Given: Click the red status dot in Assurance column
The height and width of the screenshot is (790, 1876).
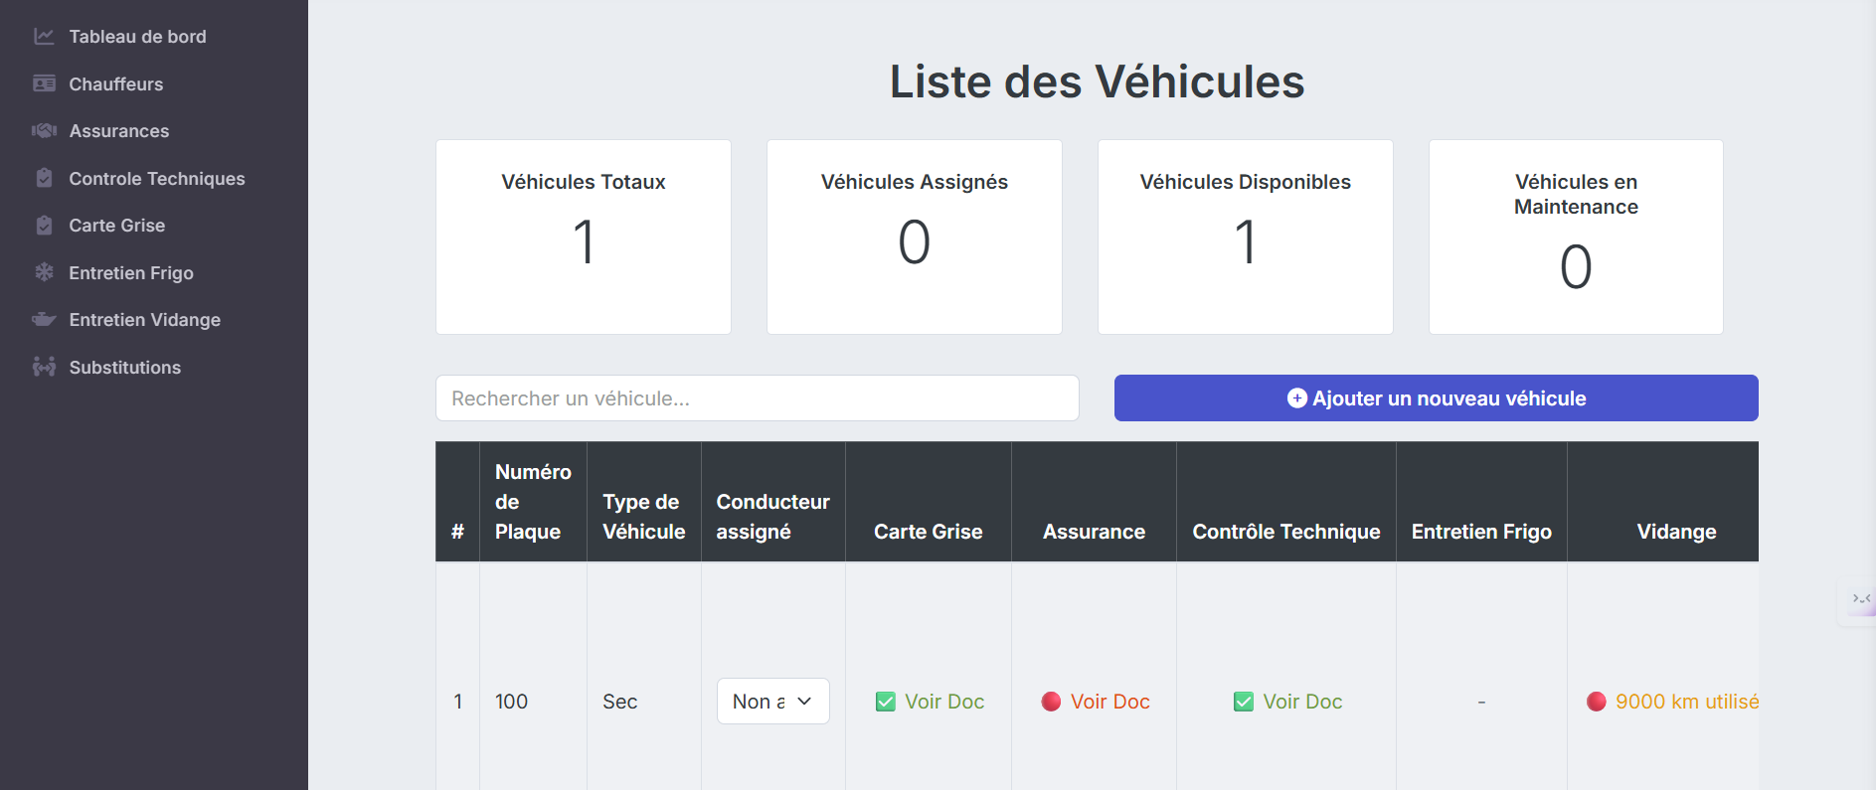Looking at the screenshot, I should (1051, 702).
